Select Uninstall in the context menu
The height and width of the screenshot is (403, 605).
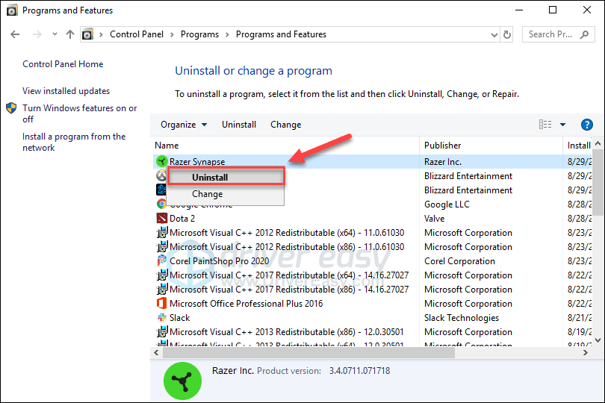click(x=226, y=178)
